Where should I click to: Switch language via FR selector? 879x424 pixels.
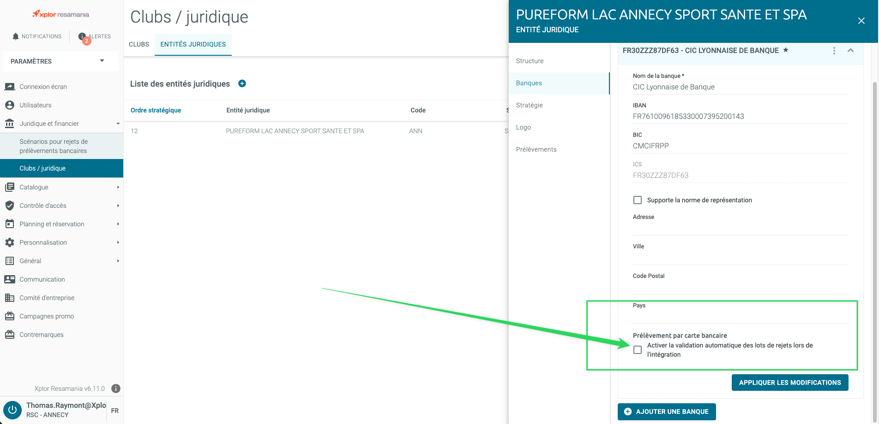tap(115, 411)
